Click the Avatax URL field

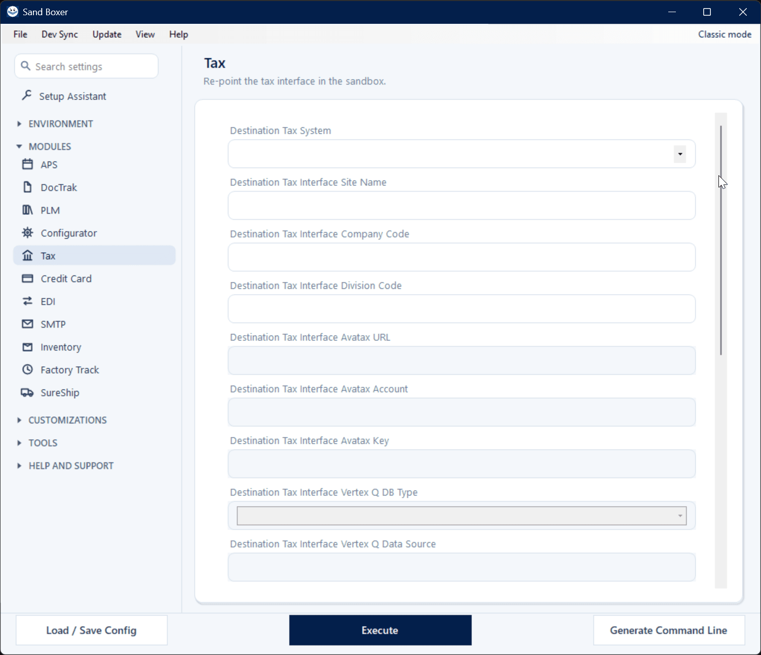pos(462,361)
